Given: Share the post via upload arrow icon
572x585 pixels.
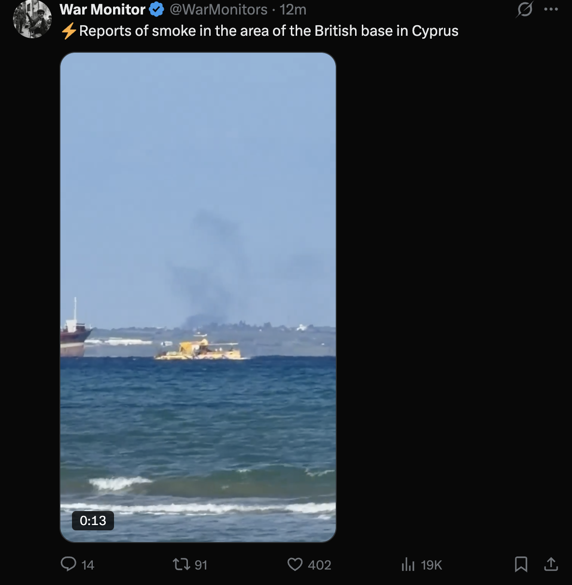Looking at the screenshot, I should pos(551,564).
